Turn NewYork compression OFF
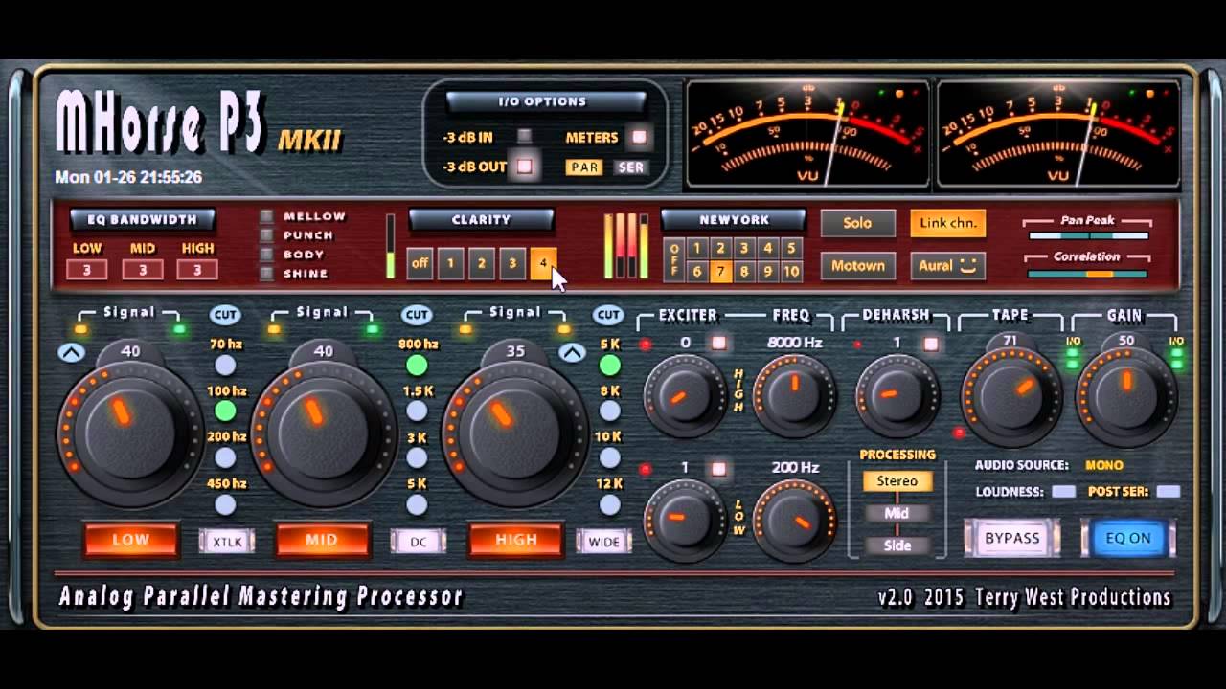 click(x=674, y=259)
